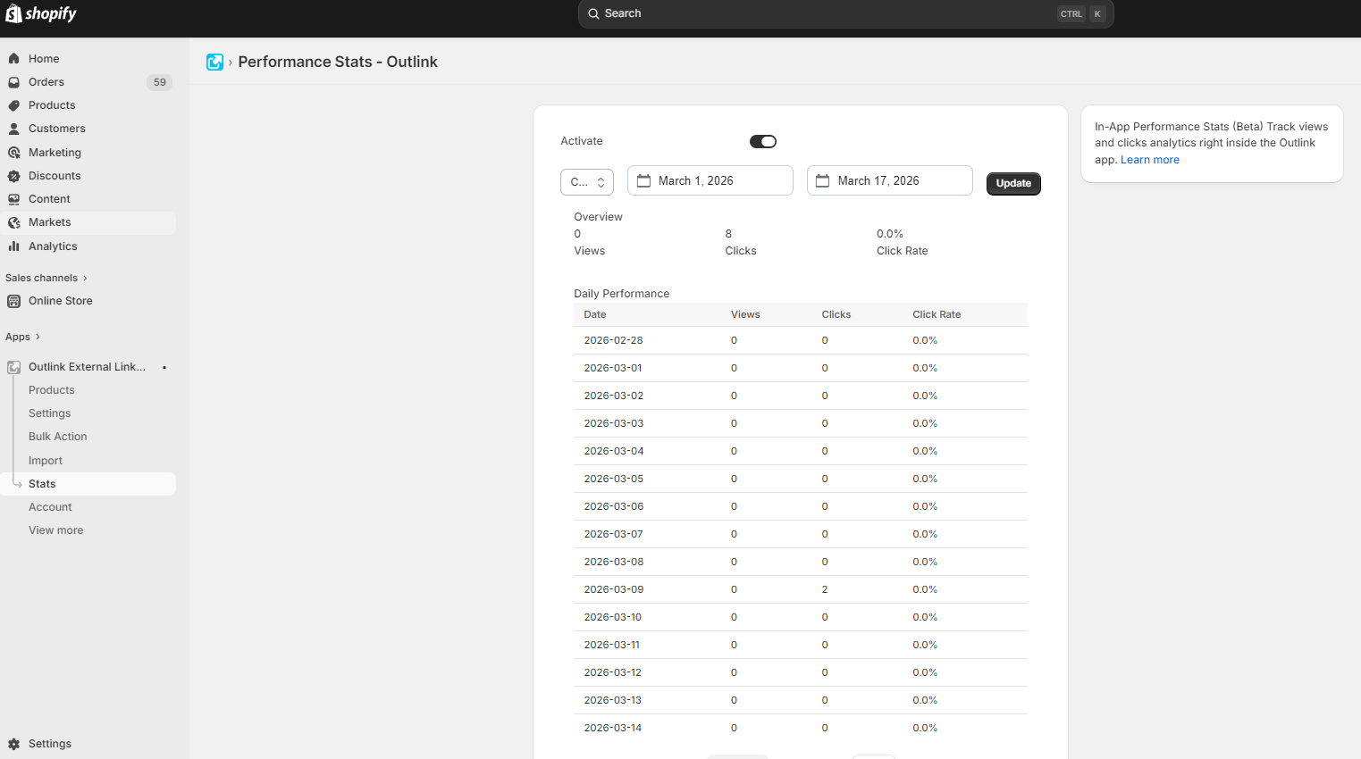Expand the Apps section chevron
Viewport: 1361px width, 759px height.
pos(38,337)
